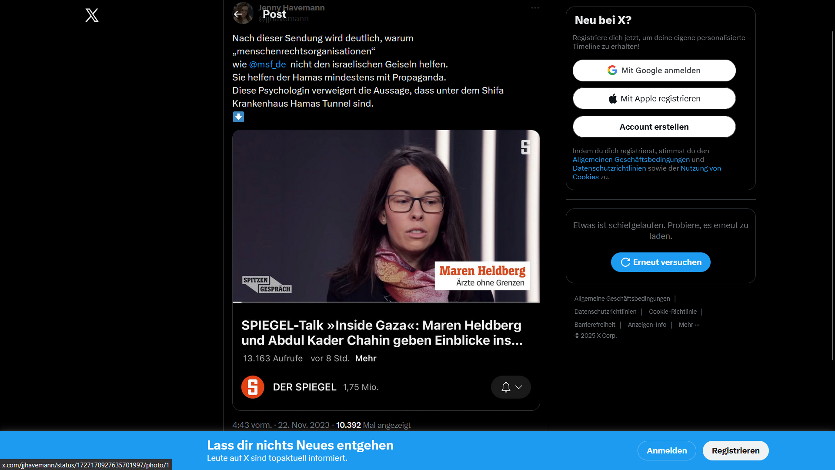The height and width of the screenshot is (470, 835).
Task: Open the @msf_de mention link
Action: [267, 64]
